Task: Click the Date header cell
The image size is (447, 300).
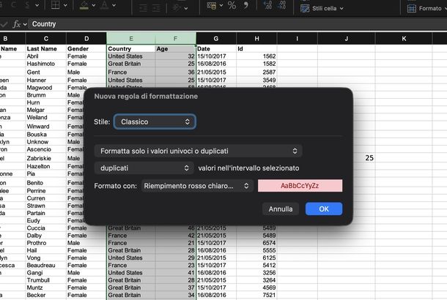Action: click(216, 49)
